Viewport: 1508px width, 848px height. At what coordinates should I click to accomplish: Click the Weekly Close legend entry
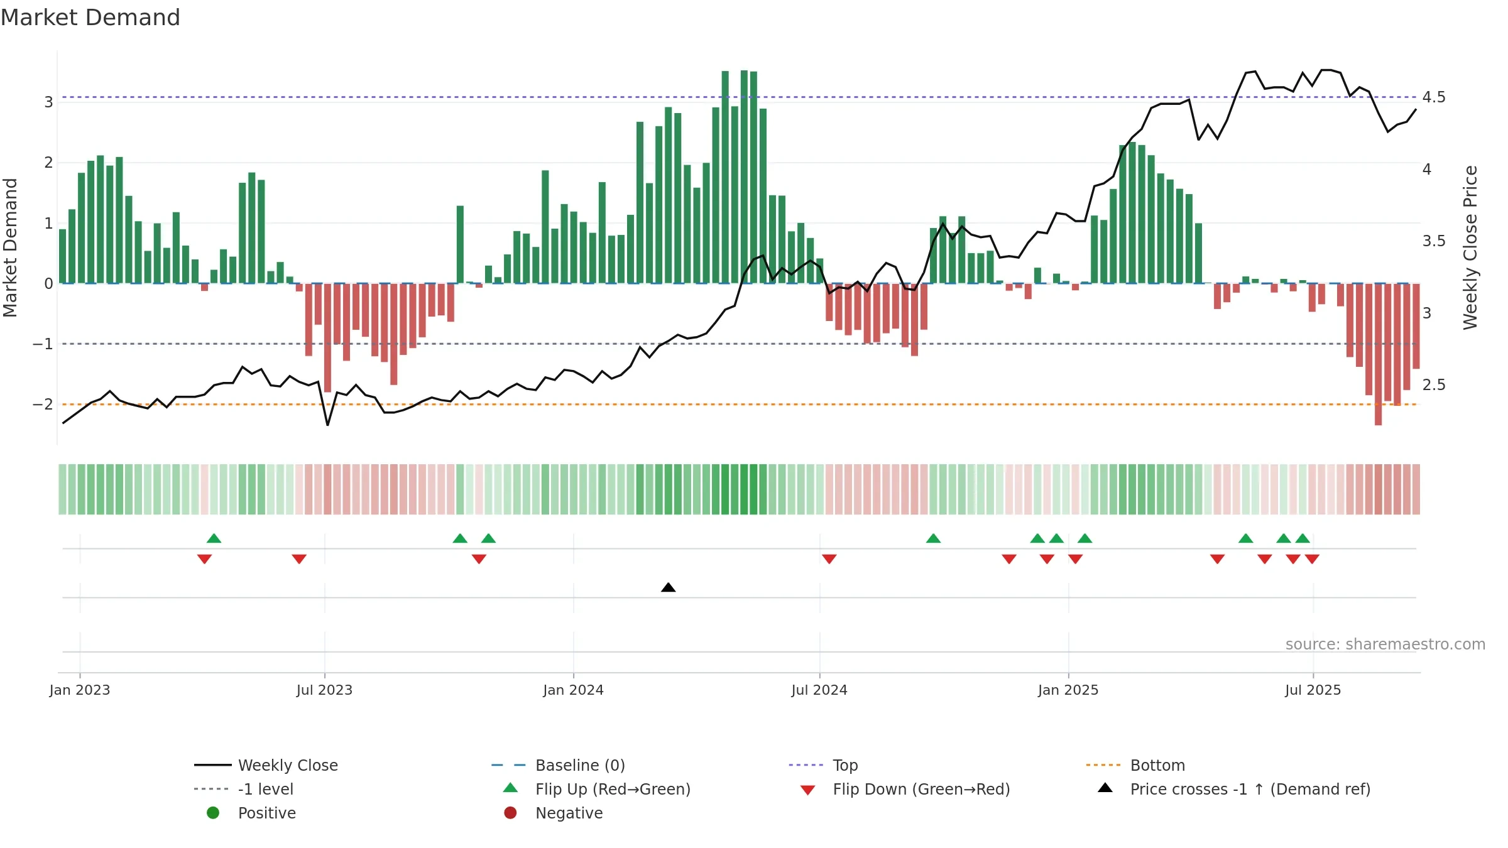pyautogui.click(x=266, y=765)
